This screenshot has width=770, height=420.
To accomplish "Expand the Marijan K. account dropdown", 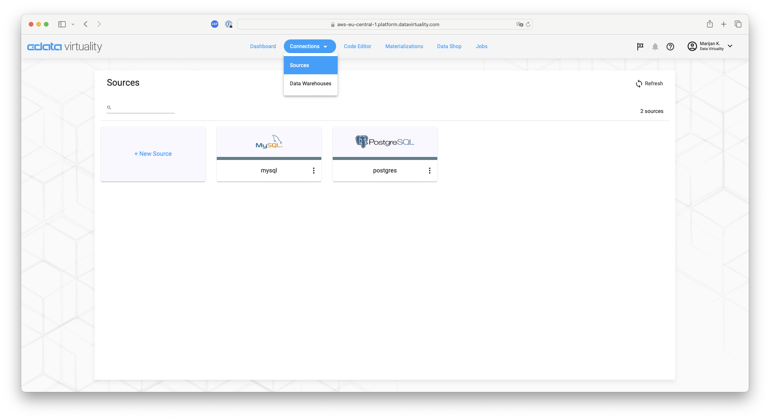I will [x=730, y=46].
